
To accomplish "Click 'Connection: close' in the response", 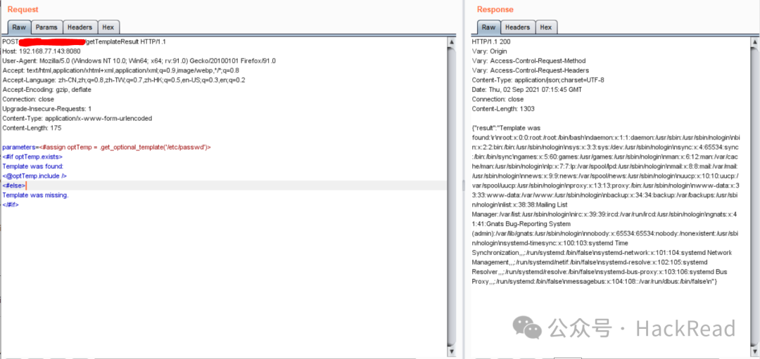I will pos(498,99).
